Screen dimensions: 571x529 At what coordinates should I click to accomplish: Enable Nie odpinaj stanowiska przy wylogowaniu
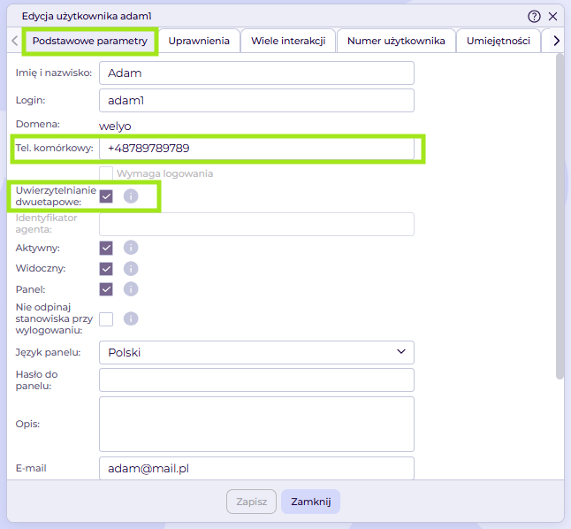point(106,319)
